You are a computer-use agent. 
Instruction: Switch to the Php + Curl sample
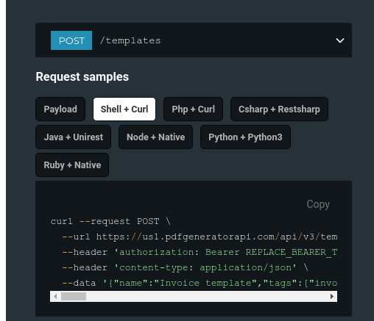tap(194, 109)
